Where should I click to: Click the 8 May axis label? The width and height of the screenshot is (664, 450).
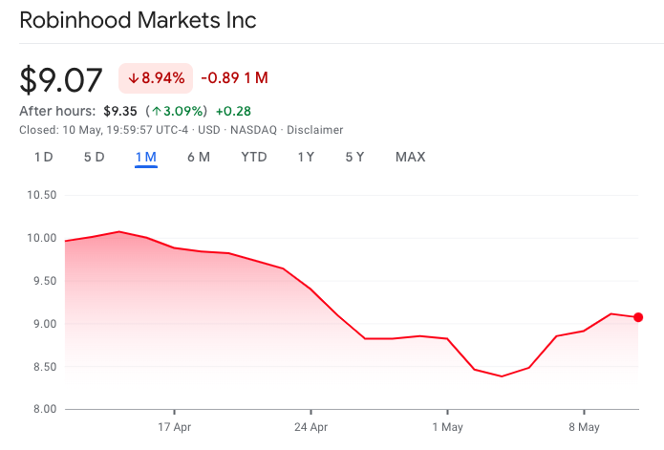point(583,426)
